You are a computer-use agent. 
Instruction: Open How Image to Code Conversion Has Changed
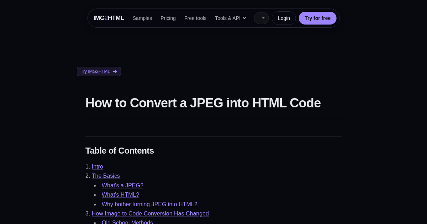150,213
